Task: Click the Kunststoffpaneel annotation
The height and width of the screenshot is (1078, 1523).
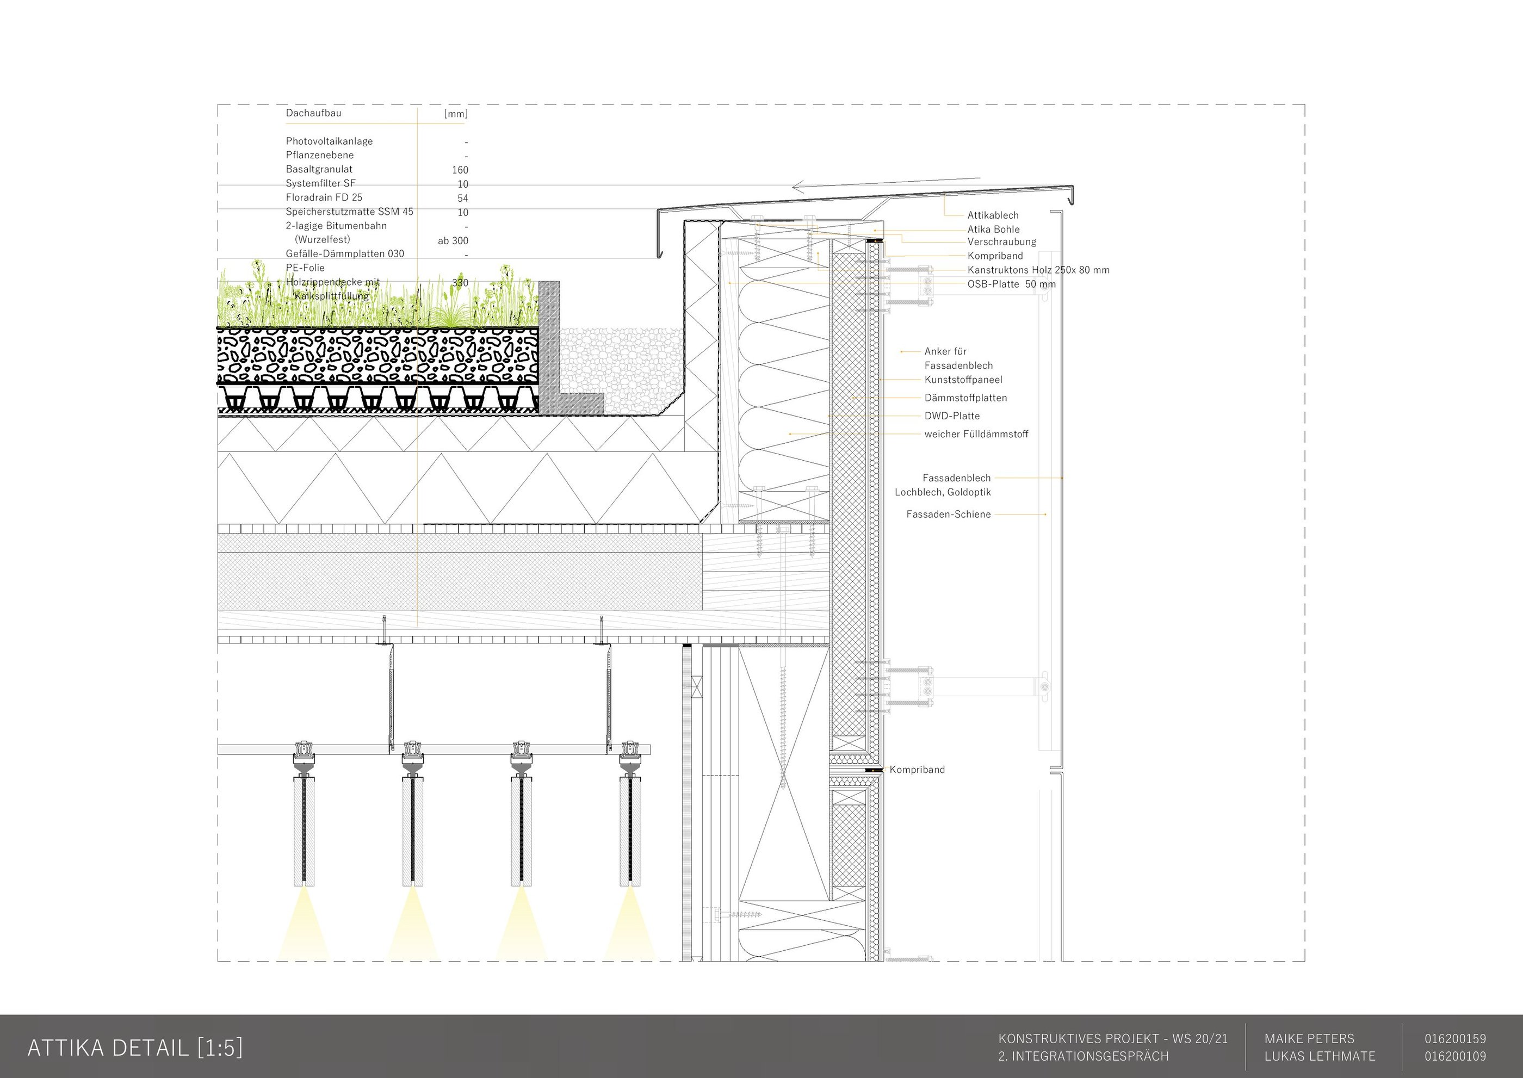Action: [963, 380]
